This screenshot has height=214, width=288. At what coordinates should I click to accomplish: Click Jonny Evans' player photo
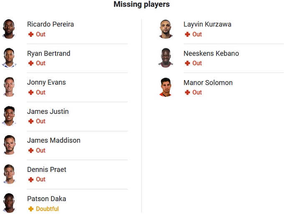click(x=9, y=87)
